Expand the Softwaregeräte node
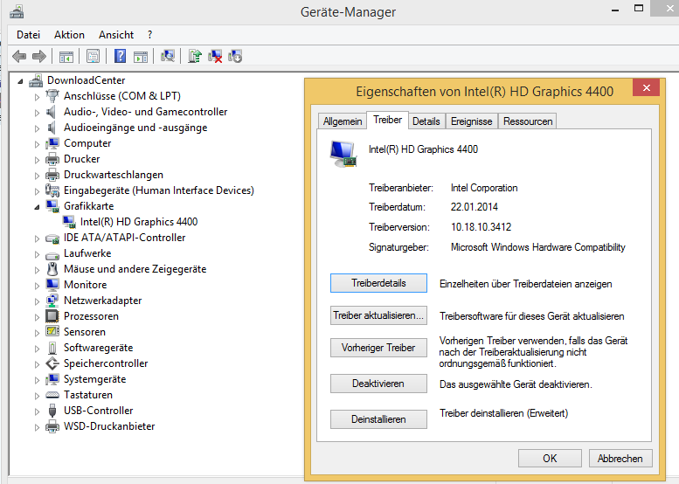This screenshot has width=679, height=484. pos(38,349)
